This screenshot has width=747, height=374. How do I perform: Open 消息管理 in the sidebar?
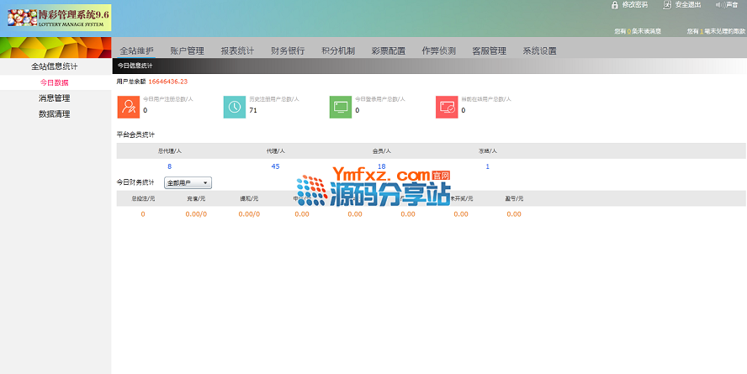tap(55, 98)
